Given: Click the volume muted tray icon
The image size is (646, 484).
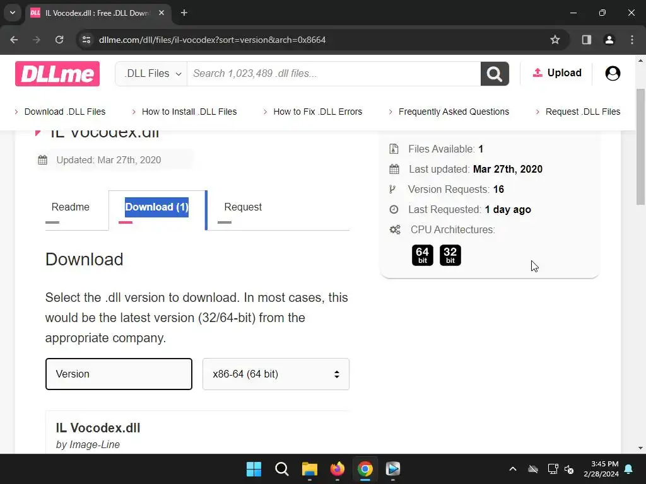Looking at the screenshot, I should click(x=569, y=469).
